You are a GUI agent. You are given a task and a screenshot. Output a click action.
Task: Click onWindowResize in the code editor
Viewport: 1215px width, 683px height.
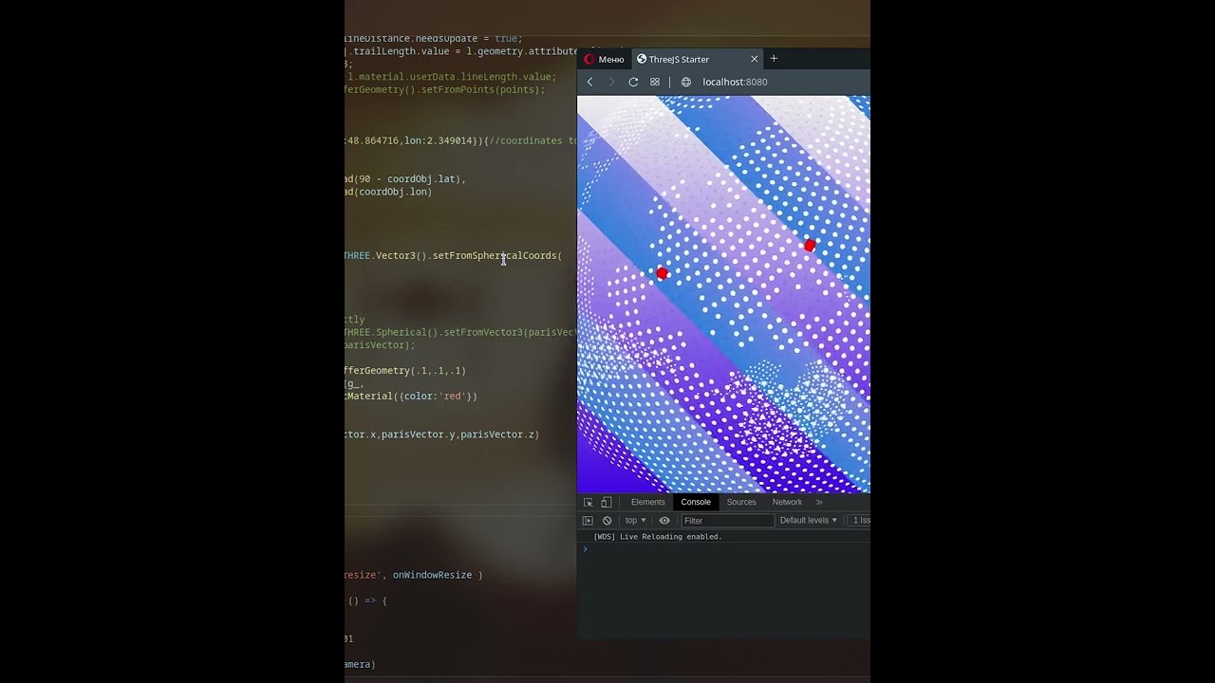point(432,575)
